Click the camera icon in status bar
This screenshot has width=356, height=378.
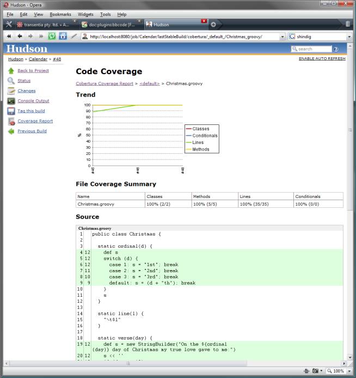[315, 371]
